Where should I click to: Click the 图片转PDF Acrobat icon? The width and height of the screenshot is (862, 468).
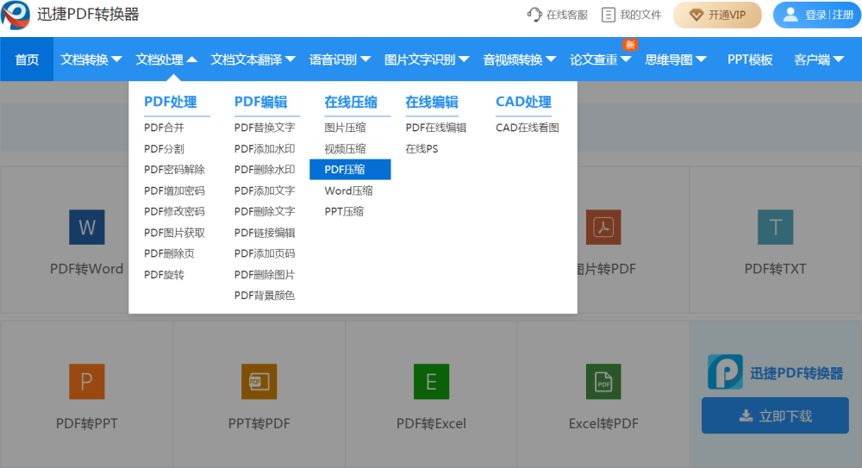point(603,228)
